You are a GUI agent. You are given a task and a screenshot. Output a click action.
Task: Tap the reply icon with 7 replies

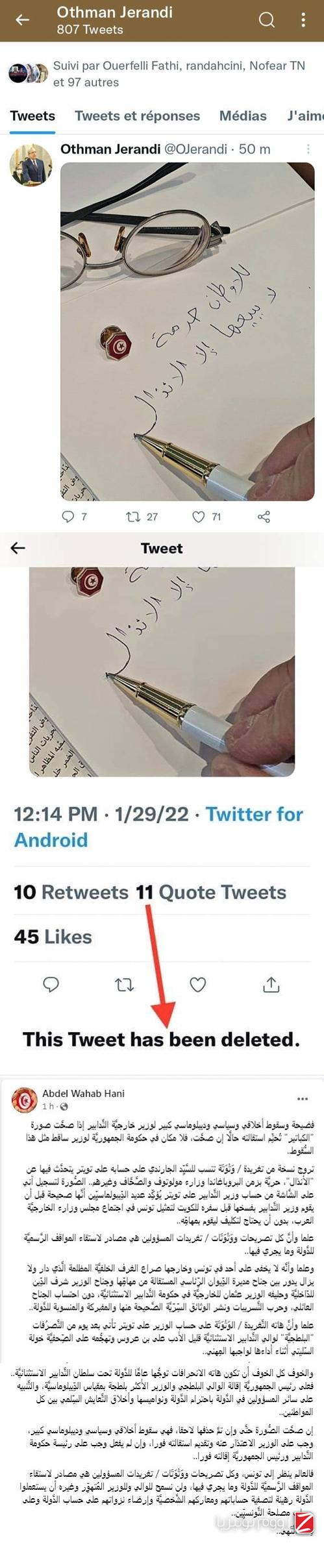coord(68,517)
